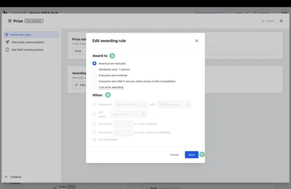Click the collapse arrow icon in Prize sidebar
The width and height of the screenshot is (291, 189).
(x=6, y=177)
